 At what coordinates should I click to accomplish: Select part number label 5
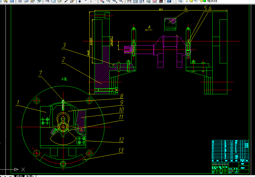pos(206,8)
